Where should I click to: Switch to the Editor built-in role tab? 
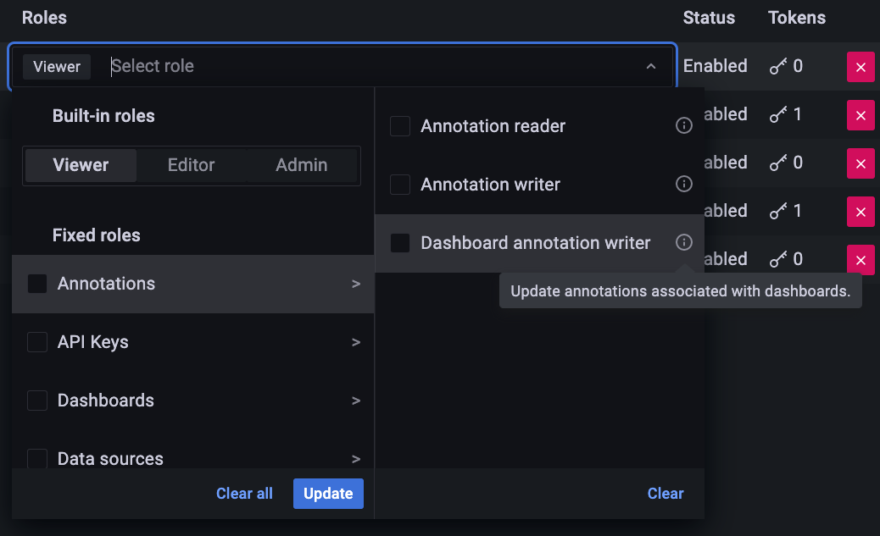click(x=191, y=165)
